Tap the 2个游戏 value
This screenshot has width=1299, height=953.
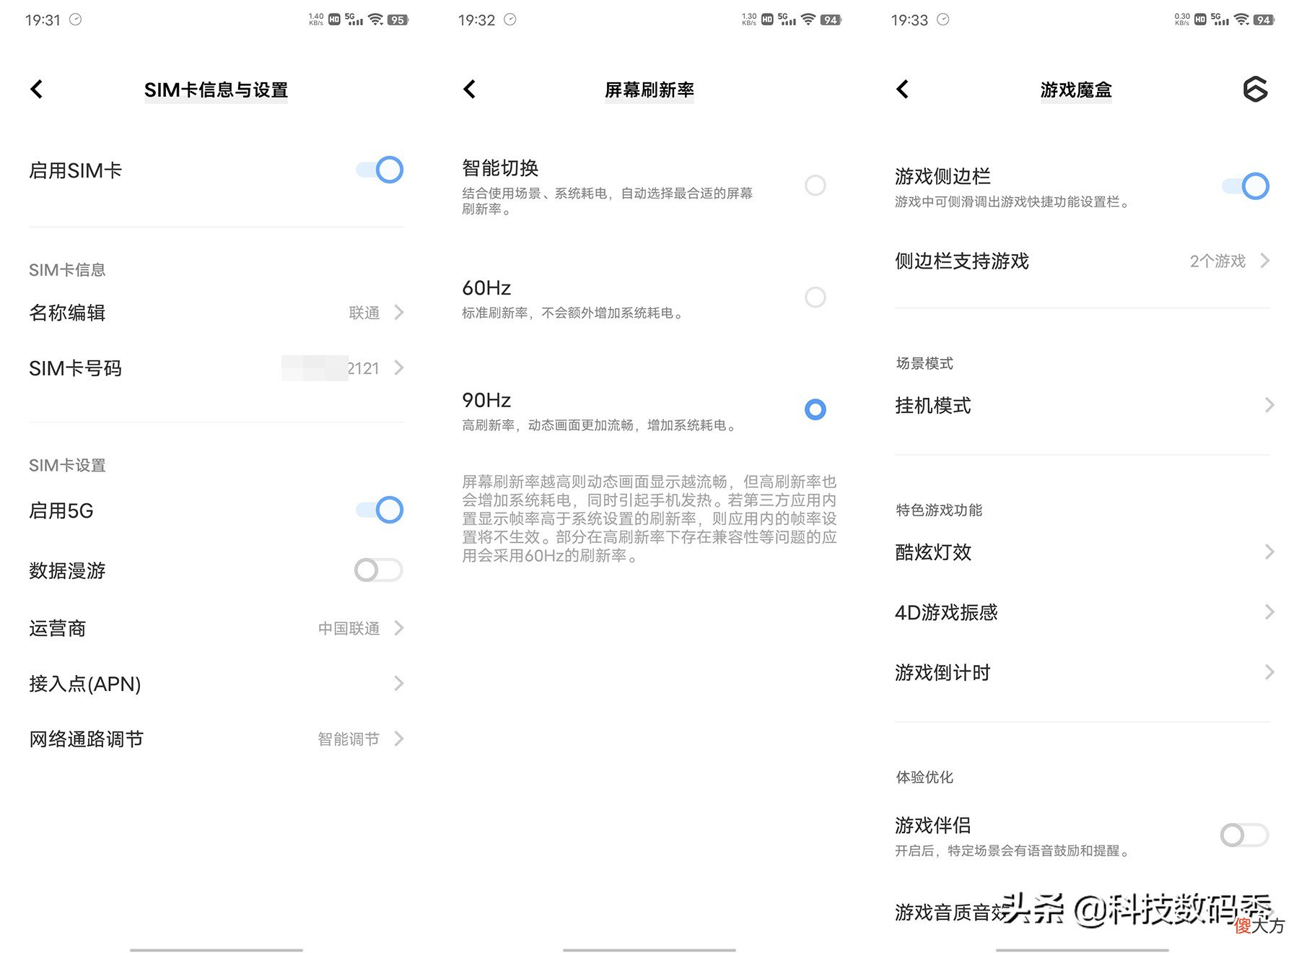pyautogui.click(x=1217, y=261)
